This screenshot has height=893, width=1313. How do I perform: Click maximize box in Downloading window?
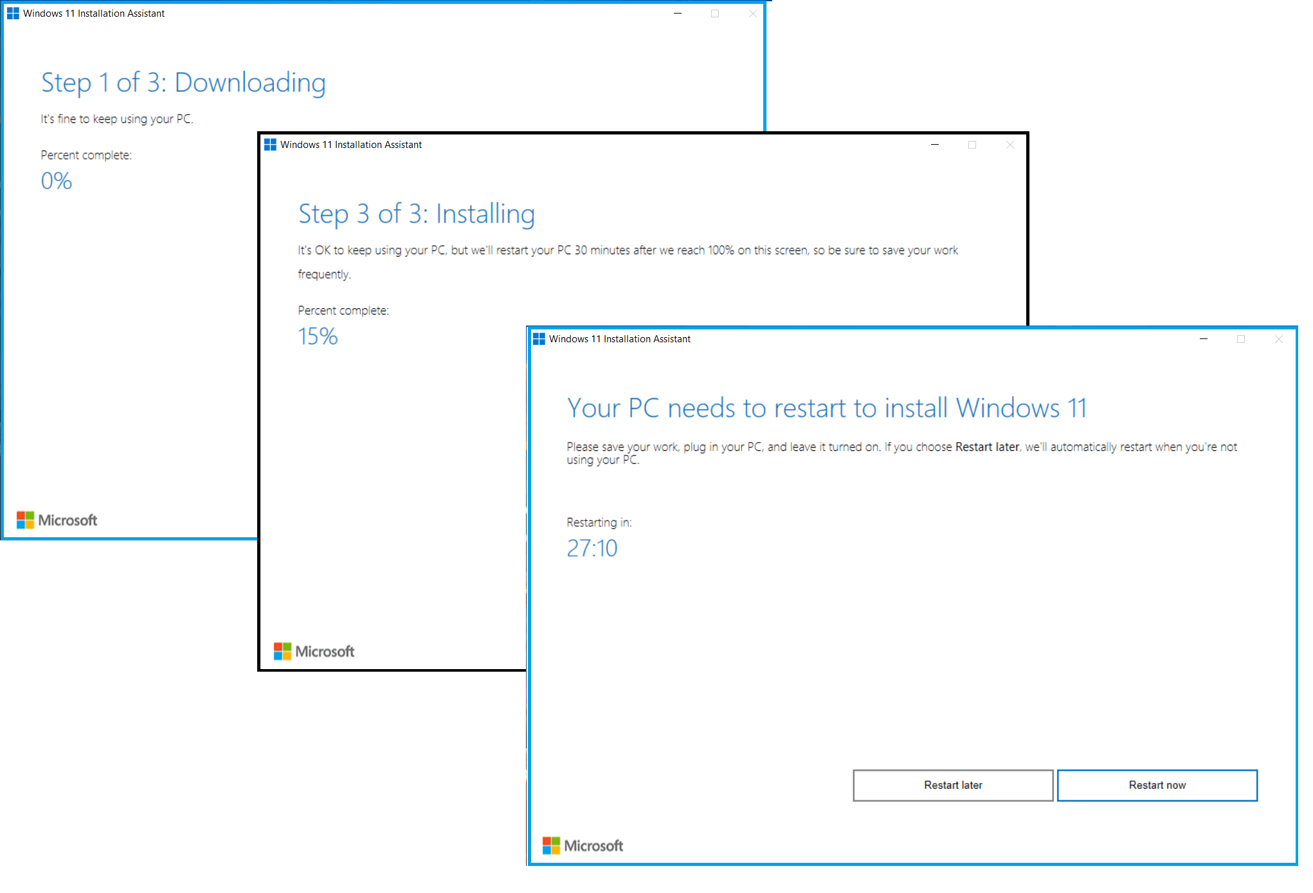(715, 14)
